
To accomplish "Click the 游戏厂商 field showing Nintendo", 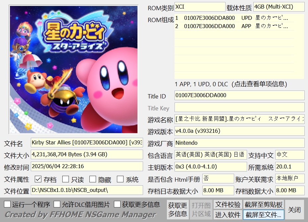I will point(239,143).
